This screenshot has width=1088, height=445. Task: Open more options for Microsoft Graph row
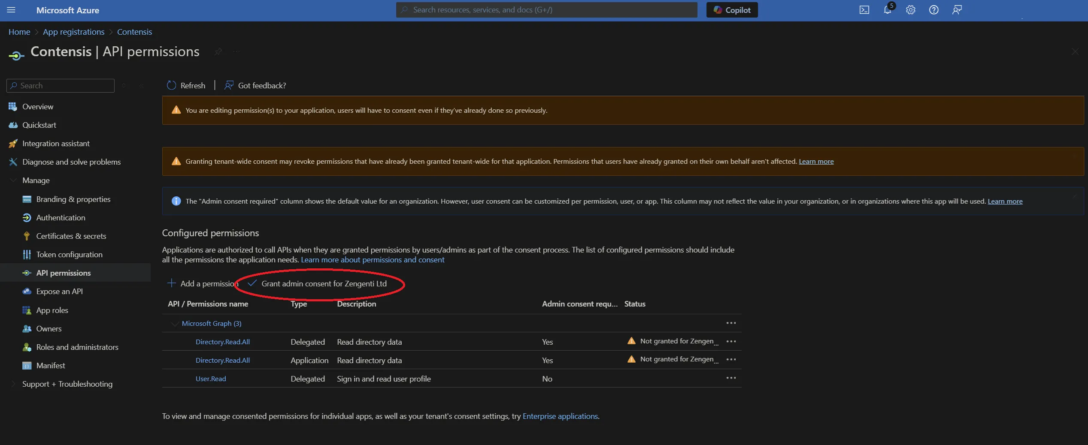coord(731,323)
